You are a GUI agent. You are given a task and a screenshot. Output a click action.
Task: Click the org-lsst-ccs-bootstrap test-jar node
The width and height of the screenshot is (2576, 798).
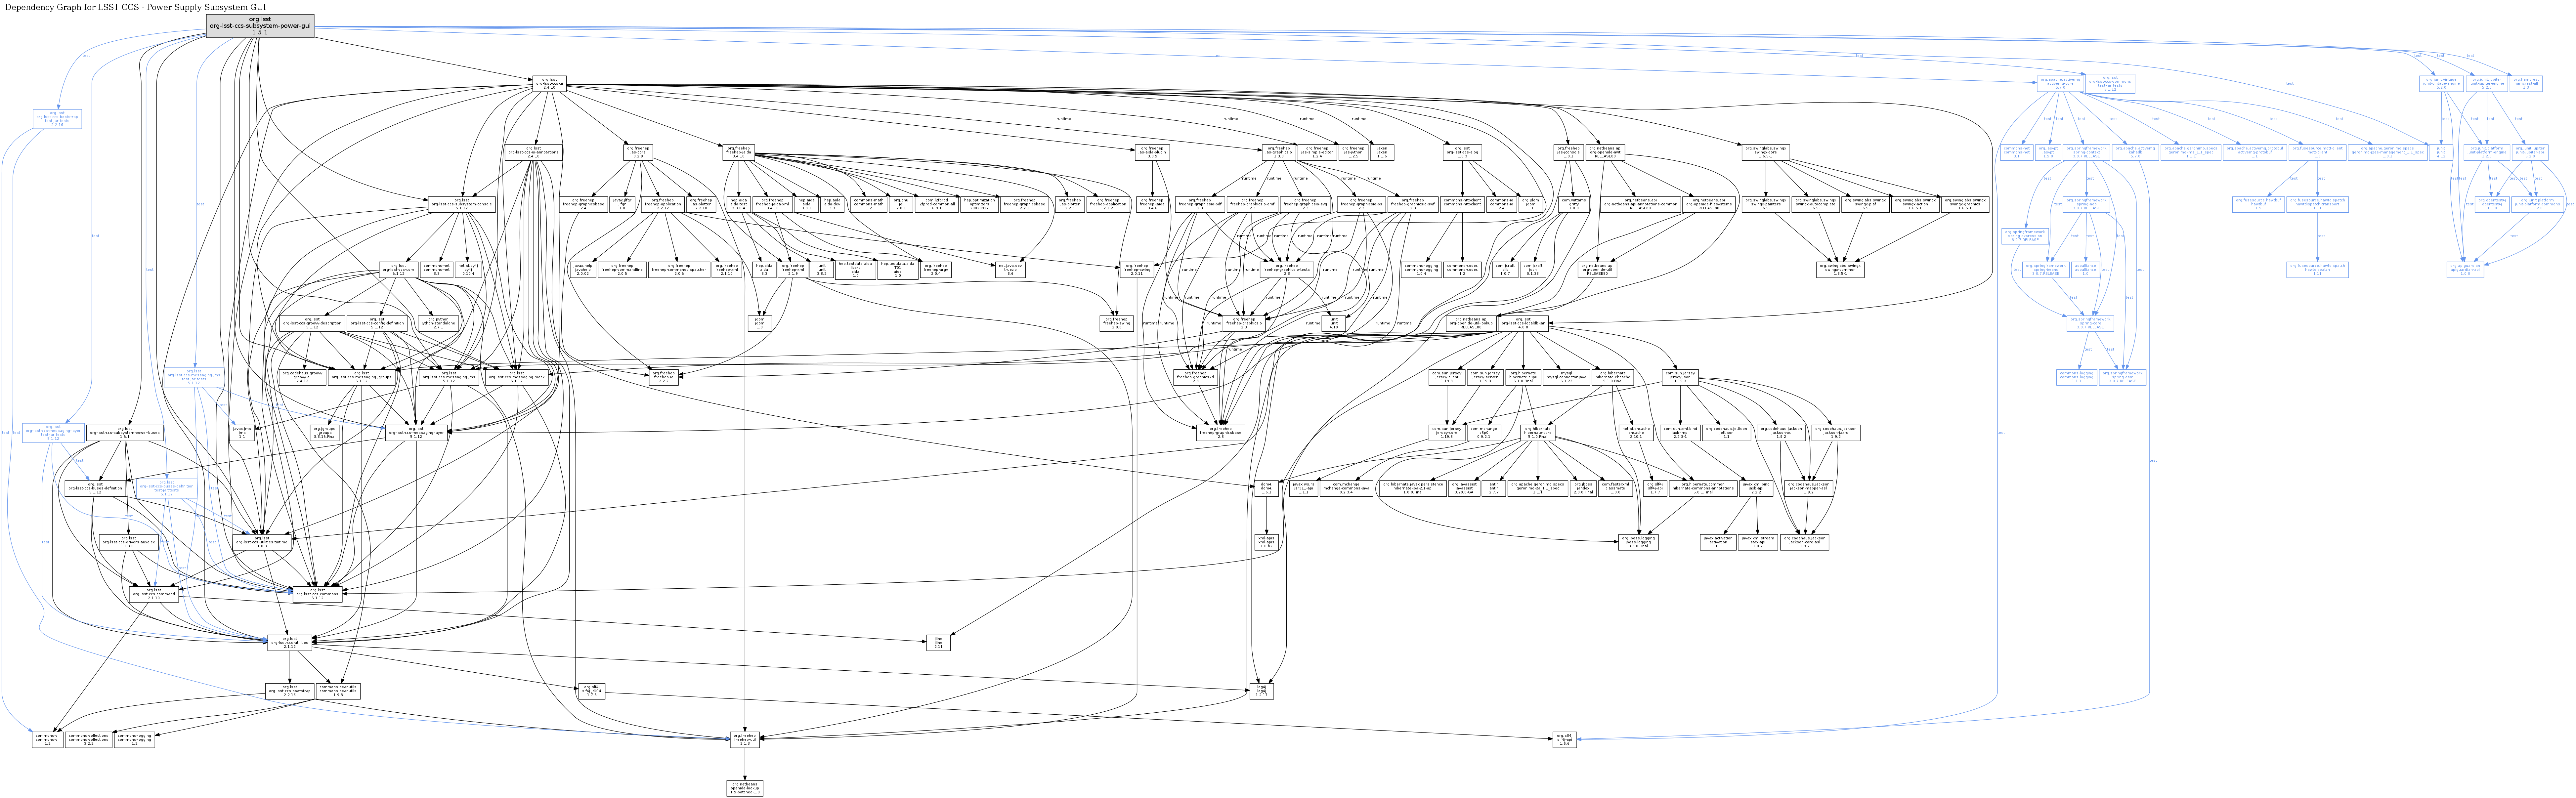click(57, 119)
